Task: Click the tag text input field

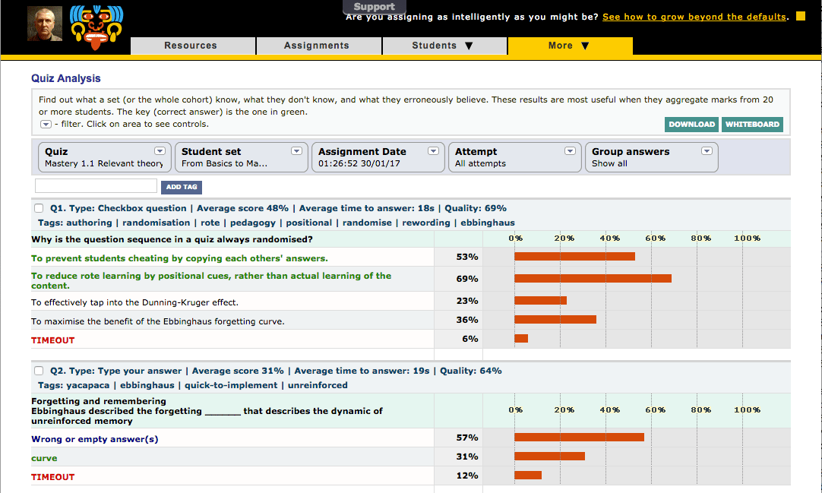Action: click(96, 186)
